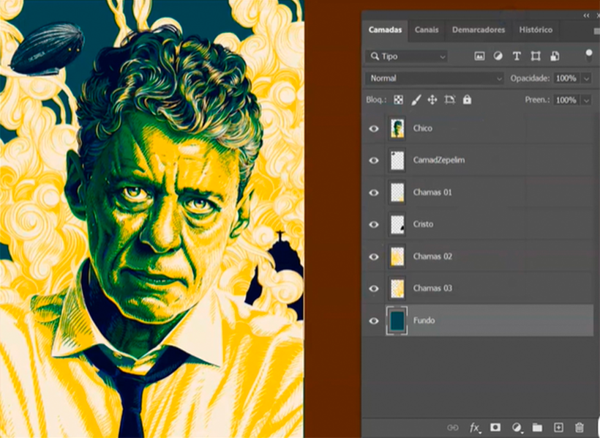Link layers using the chain icon
This screenshot has width=600, height=438.
[453, 427]
